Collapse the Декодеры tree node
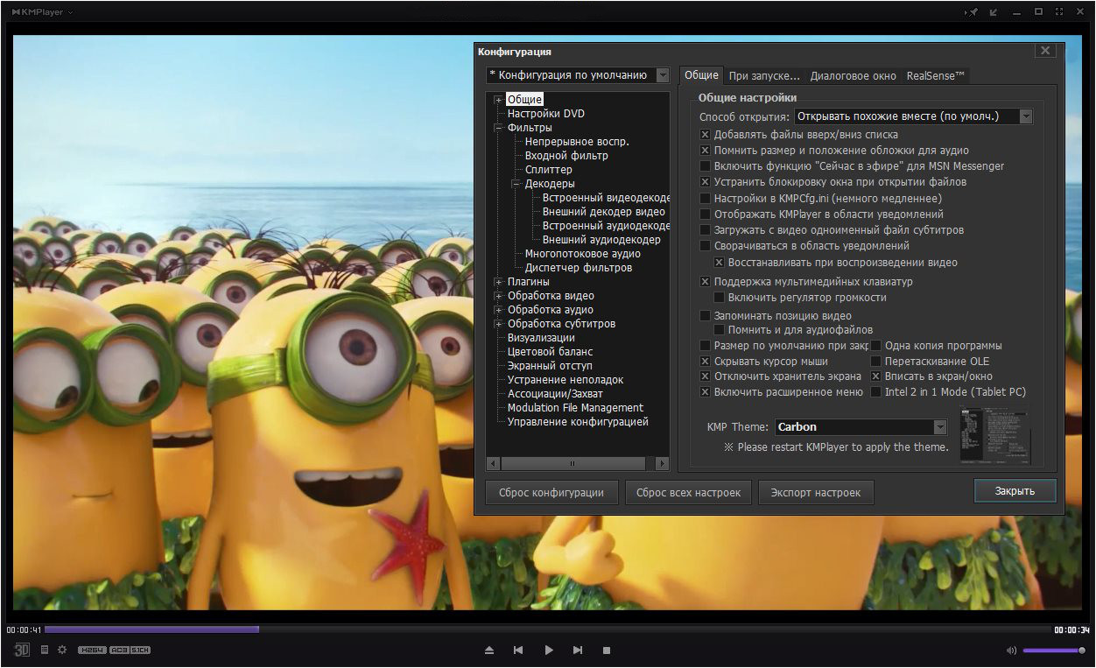The width and height of the screenshot is (1096, 668). point(516,184)
